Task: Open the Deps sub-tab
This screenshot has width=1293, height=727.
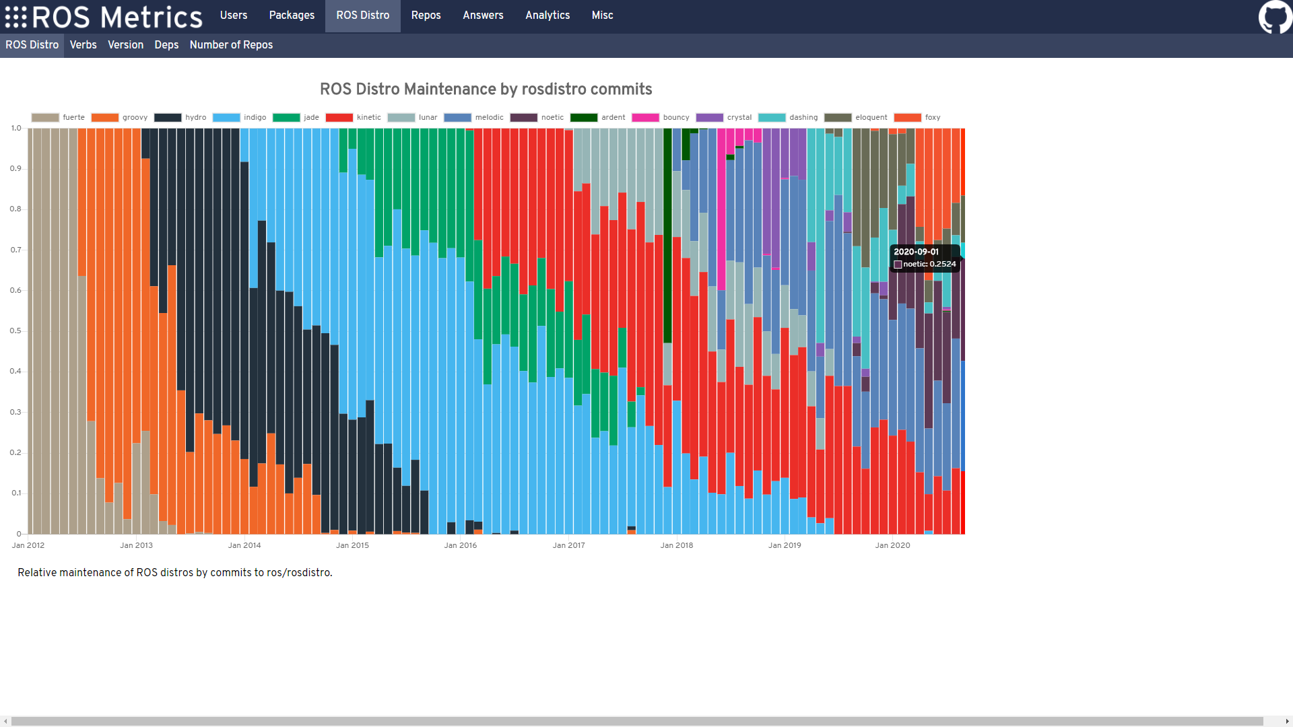Action: pyautogui.click(x=166, y=44)
